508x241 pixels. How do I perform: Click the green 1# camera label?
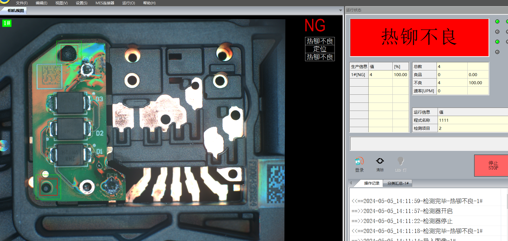tap(7, 23)
